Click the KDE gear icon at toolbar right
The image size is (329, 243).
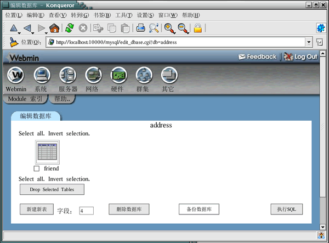pyautogui.click(x=321, y=28)
